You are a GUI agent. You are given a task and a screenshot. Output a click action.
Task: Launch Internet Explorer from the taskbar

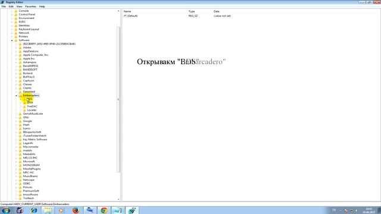coord(34,210)
